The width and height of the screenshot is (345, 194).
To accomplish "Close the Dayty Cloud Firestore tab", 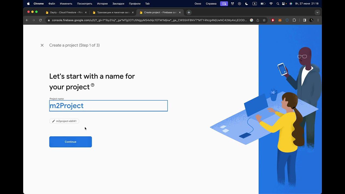I will [x=86, y=12].
